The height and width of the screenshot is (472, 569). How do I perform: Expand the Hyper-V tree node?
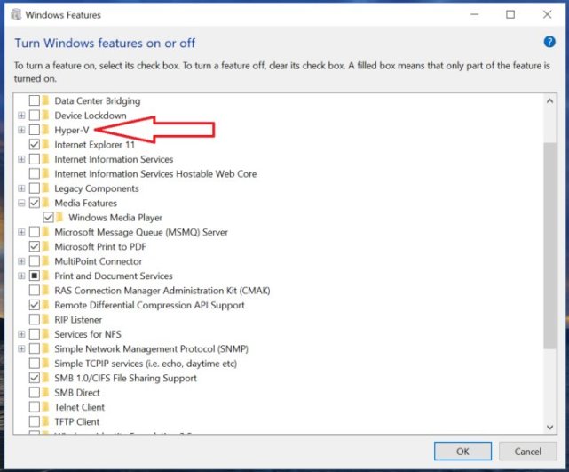(21, 130)
